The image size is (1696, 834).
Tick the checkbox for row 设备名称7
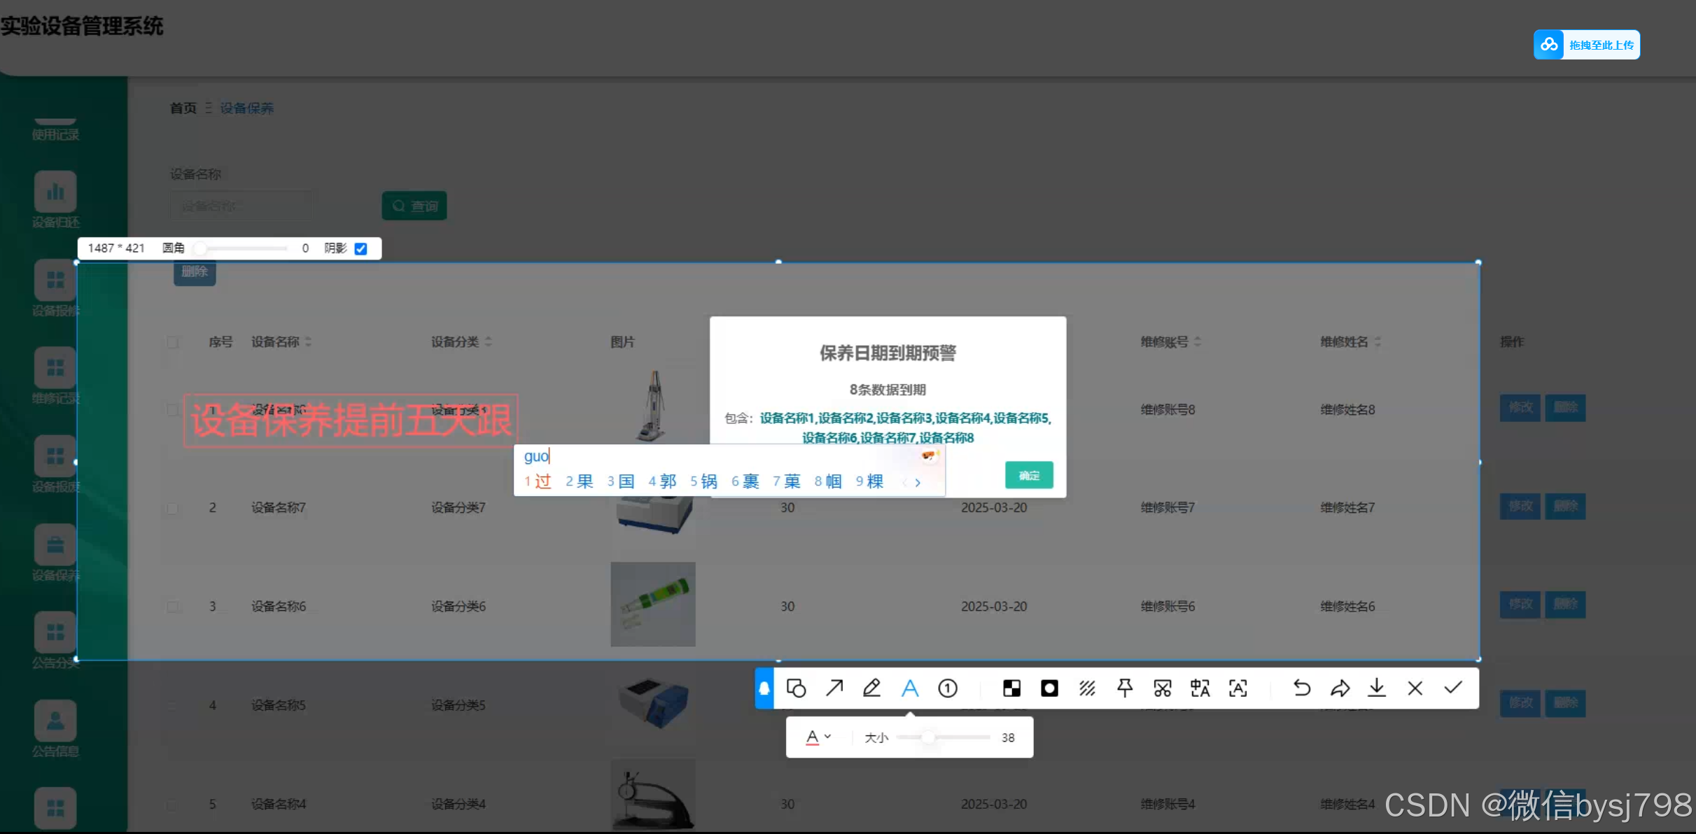173,508
